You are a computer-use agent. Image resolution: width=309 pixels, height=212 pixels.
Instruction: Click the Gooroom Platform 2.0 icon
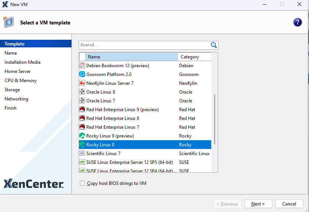(82, 74)
